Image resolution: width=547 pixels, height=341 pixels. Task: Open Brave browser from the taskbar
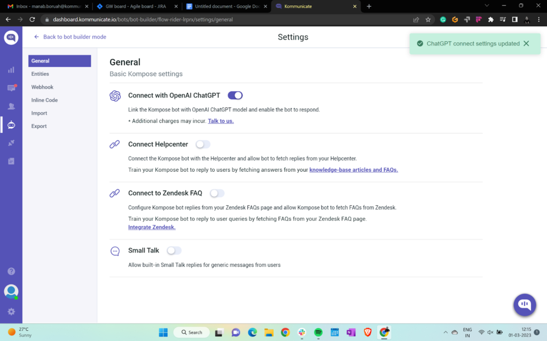(368, 332)
